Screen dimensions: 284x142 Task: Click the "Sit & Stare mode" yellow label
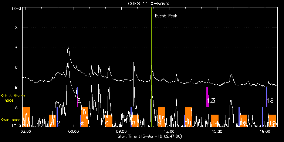[x=13, y=98]
